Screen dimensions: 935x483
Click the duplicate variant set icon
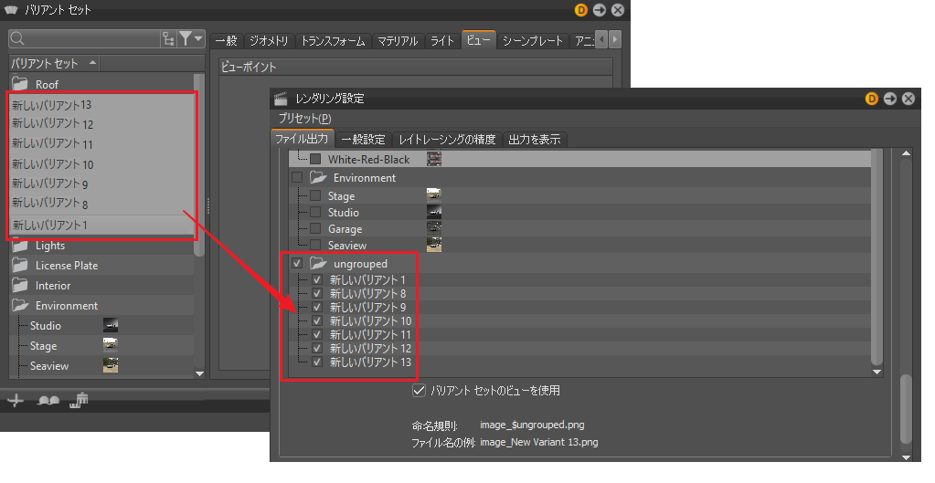click(48, 401)
